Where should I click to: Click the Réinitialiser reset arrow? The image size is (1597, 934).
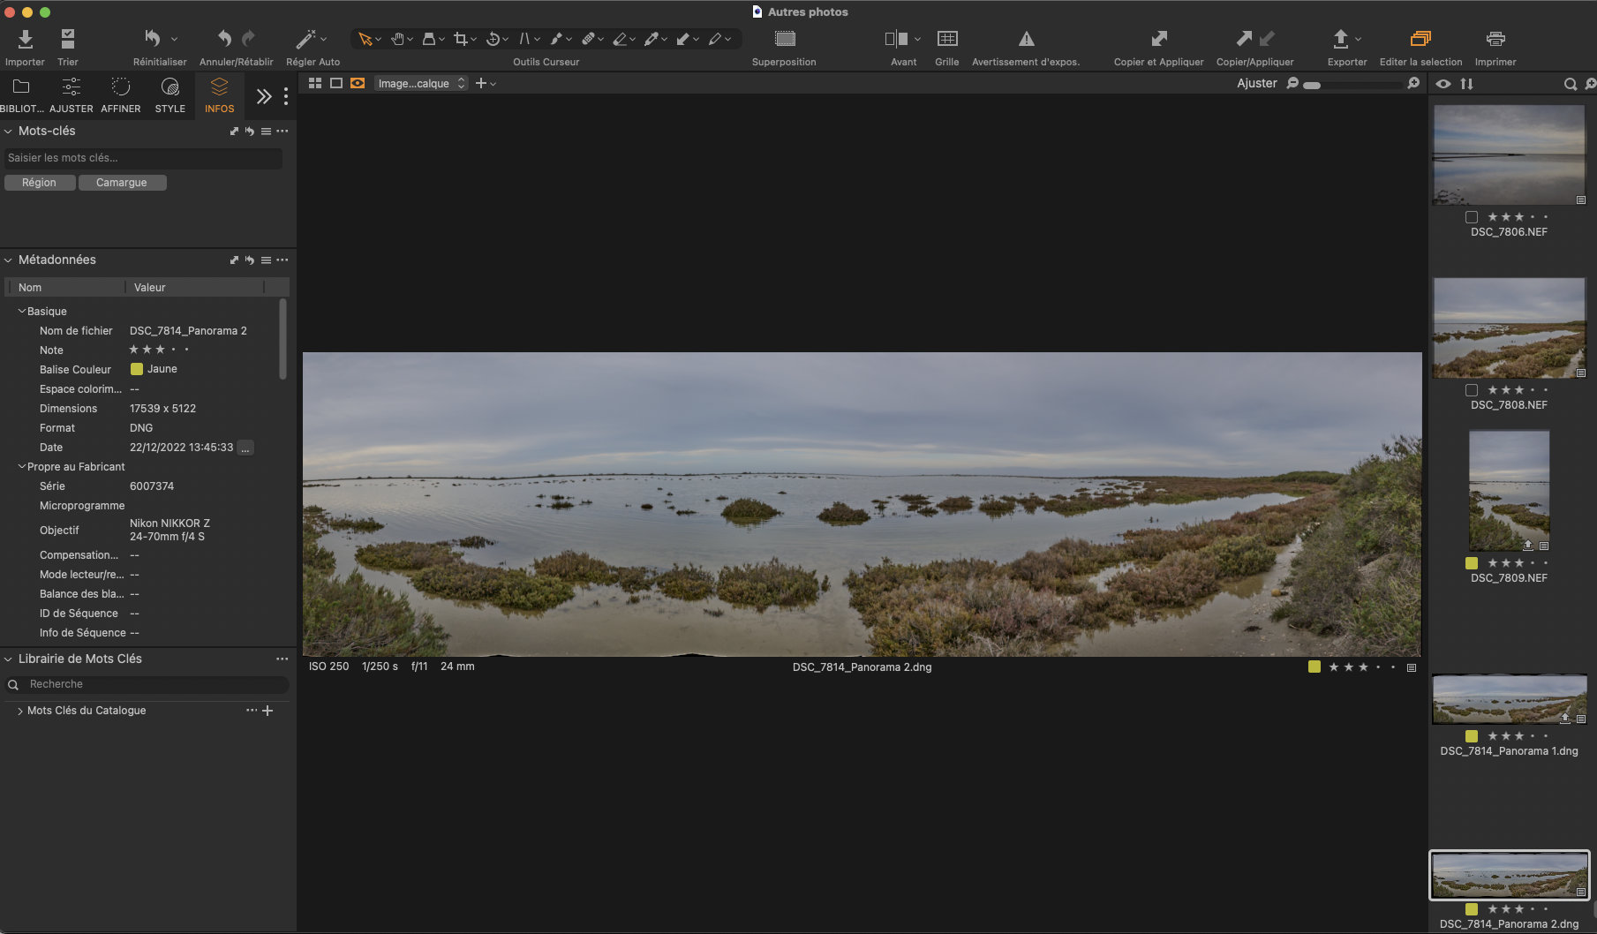pyautogui.click(x=153, y=39)
